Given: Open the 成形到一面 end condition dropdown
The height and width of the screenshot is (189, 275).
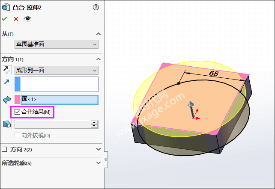Looking at the screenshot, I should 57,71.
